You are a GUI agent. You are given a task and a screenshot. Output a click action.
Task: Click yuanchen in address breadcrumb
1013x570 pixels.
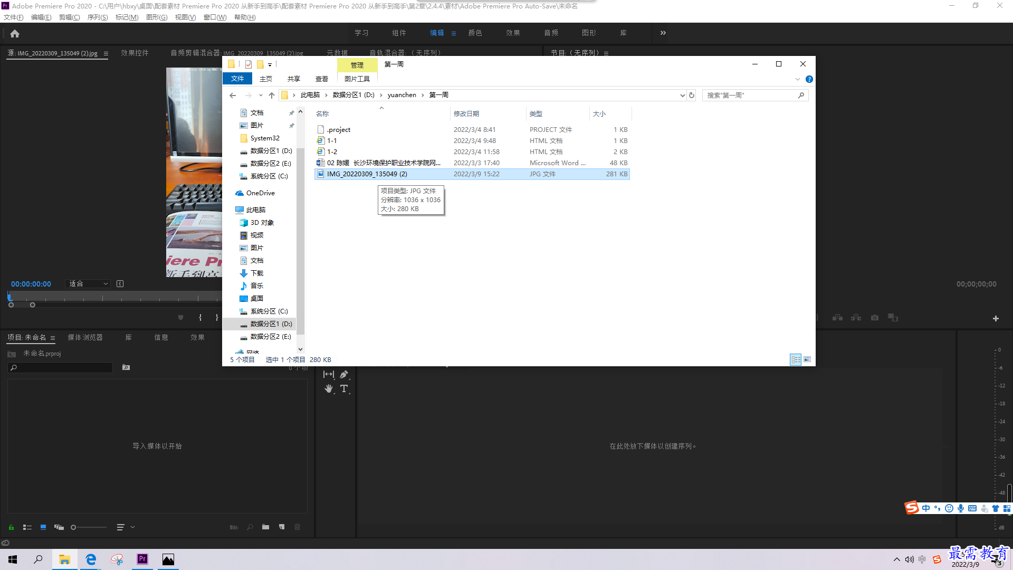pos(402,95)
